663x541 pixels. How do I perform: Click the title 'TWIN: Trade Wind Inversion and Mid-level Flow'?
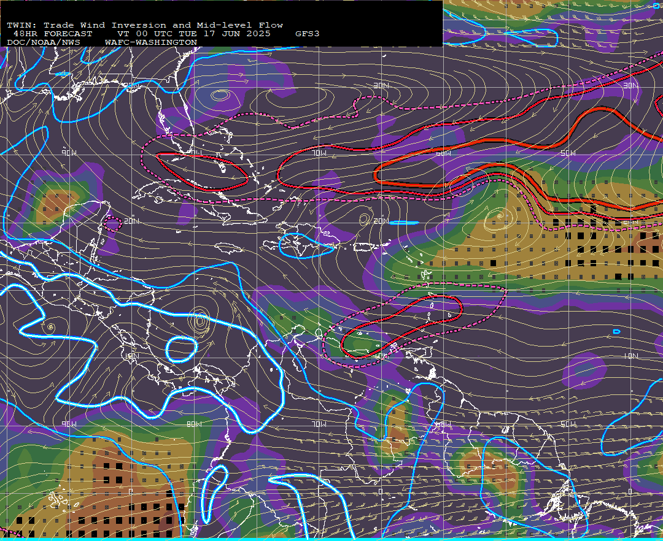[145, 25]
